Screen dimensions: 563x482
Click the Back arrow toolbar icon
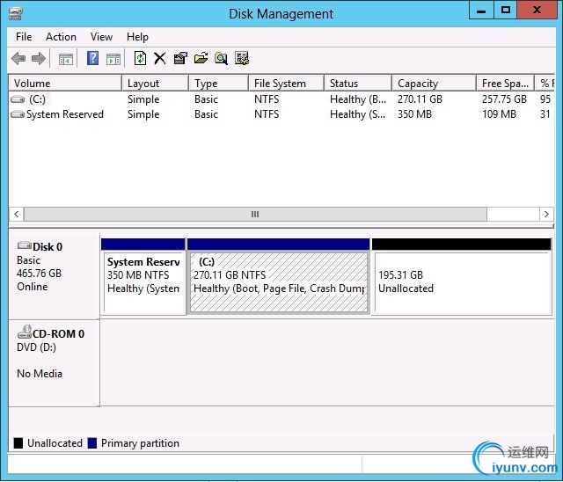(18, 58)
